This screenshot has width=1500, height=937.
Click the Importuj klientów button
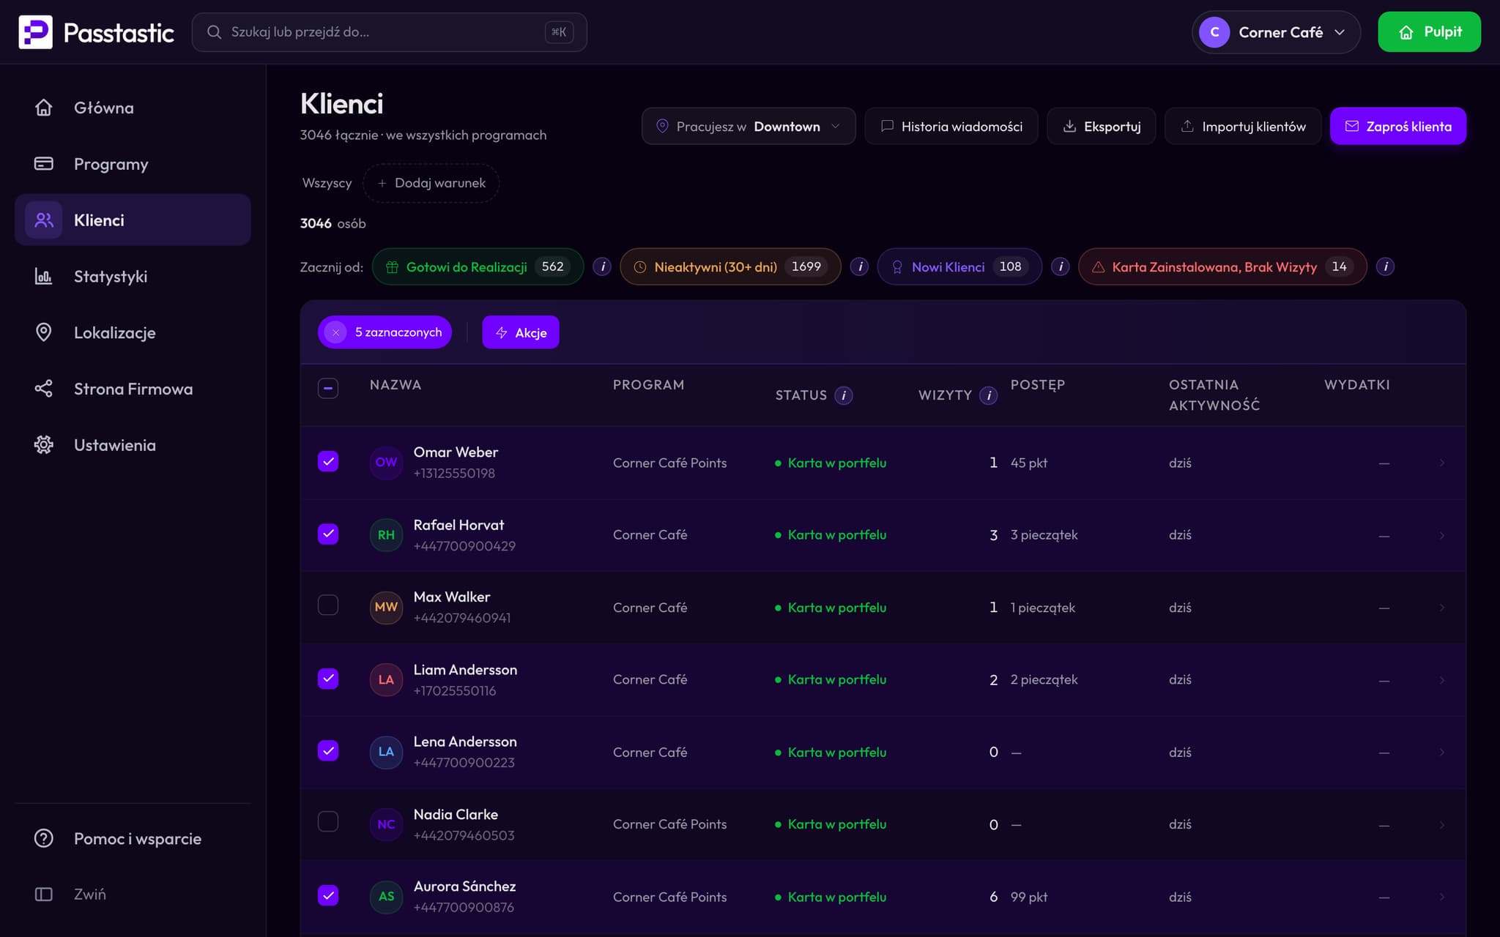(1243, 126)
